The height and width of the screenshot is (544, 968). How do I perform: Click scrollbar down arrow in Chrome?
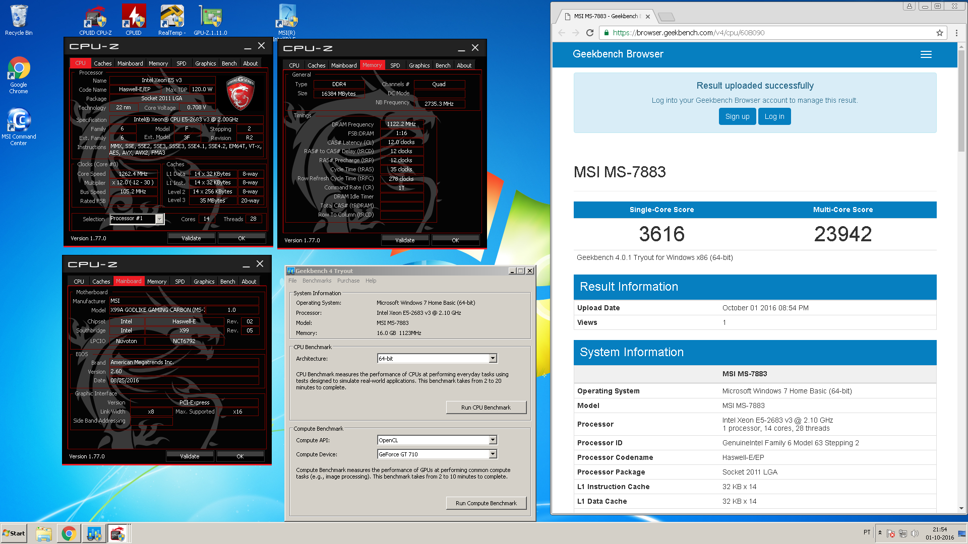coord(961,508)
